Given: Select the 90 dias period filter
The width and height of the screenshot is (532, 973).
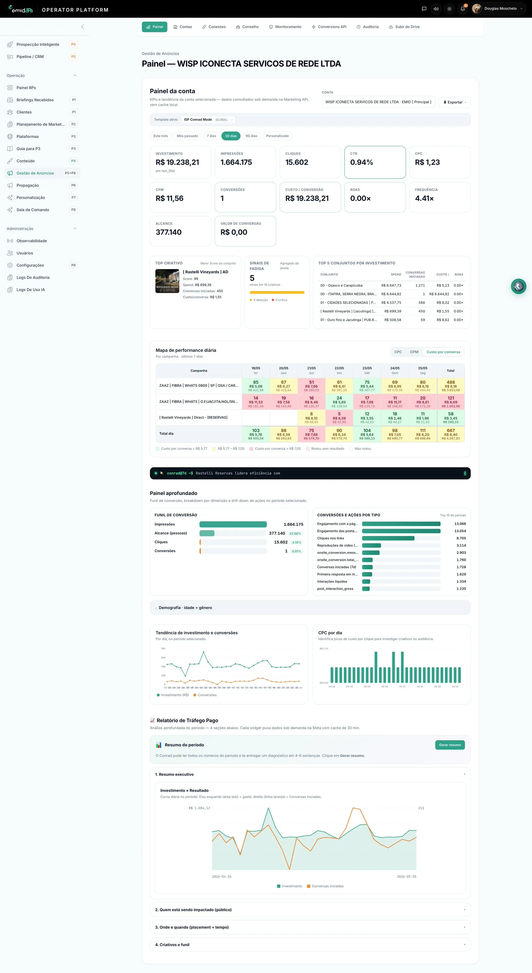Looking at the screenshot, I should click(x=251, y=136).
